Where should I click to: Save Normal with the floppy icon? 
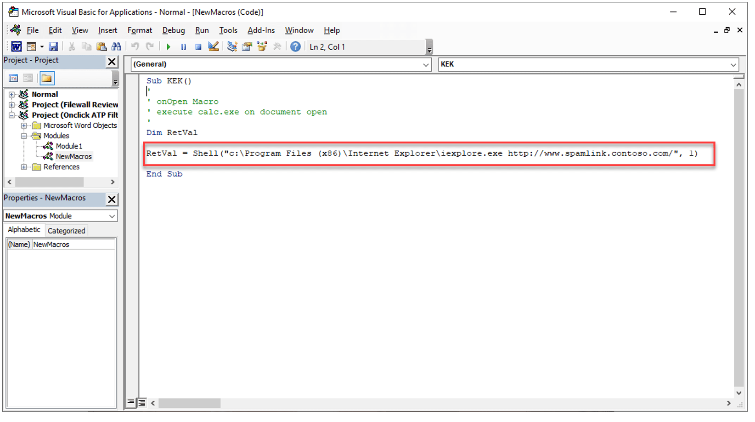pyautogui.click(x=54, y=47)
